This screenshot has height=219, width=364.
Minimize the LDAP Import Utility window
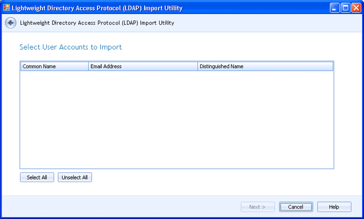click(x=334, y=8)
